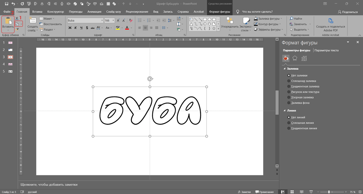Click 'Создать и поделиться Adobe PDF'

coord(331,24)
